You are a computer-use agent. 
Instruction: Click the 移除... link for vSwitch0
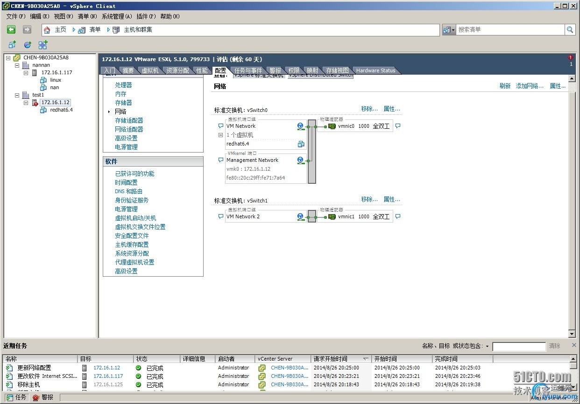coord(369,109)
